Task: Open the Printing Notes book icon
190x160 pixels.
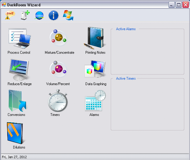Action: 95,38
